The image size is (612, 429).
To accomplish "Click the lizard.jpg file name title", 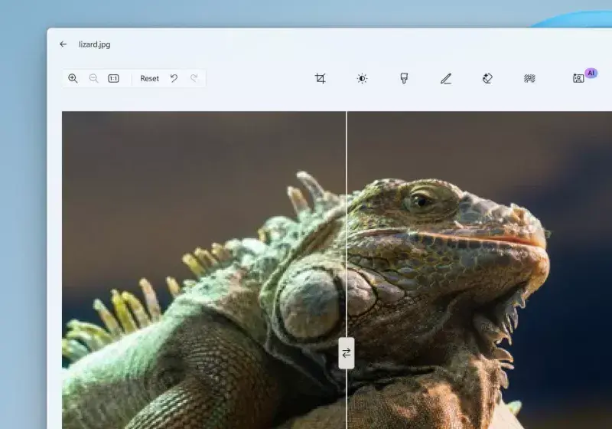I will tap(94, 44).
